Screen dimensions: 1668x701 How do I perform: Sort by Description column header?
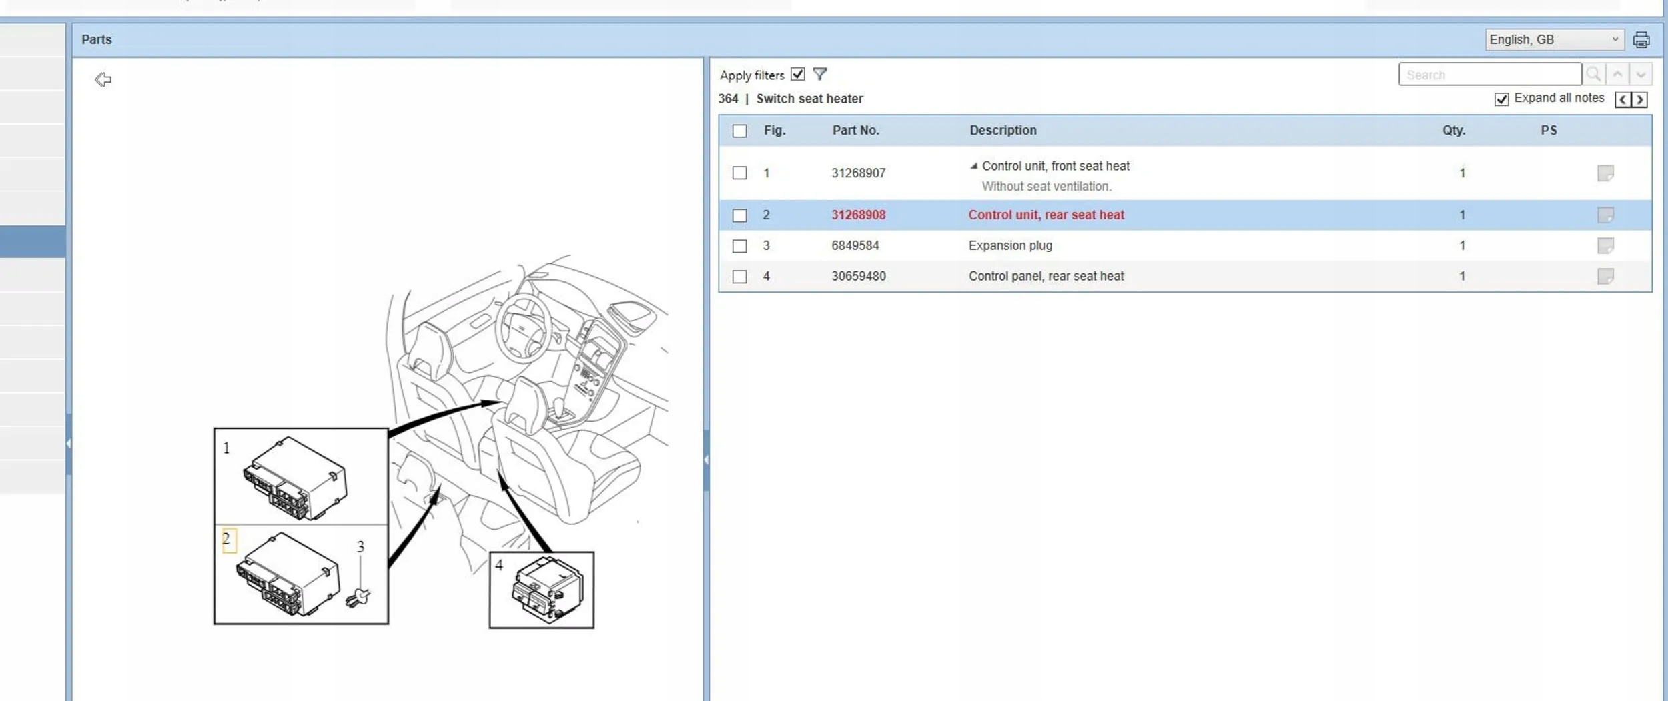[1003, 131]
